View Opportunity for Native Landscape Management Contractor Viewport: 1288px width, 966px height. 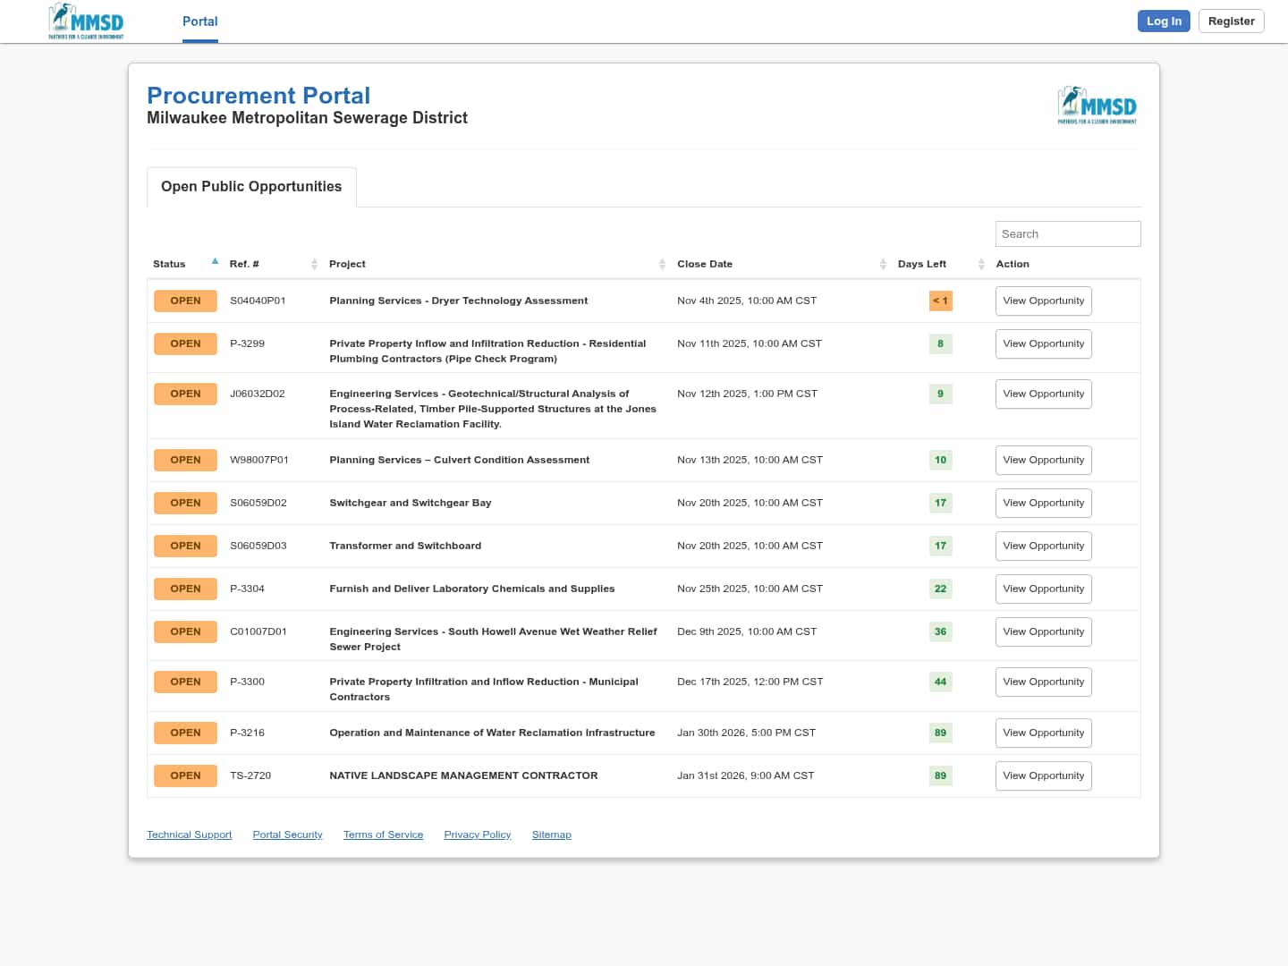(x=1043, y=776)
